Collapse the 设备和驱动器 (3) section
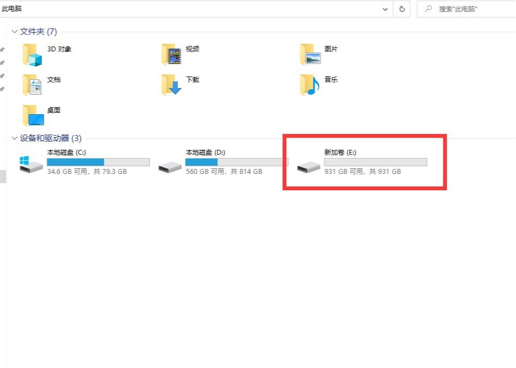The image size is (516, 368). [x=14, y=138]
